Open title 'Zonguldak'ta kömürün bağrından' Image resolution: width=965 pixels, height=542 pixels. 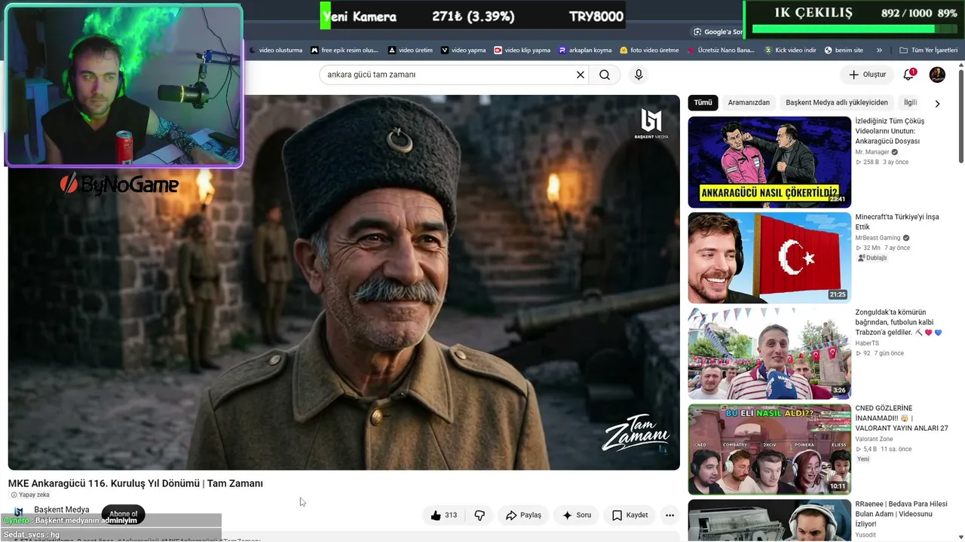[899, 322]
